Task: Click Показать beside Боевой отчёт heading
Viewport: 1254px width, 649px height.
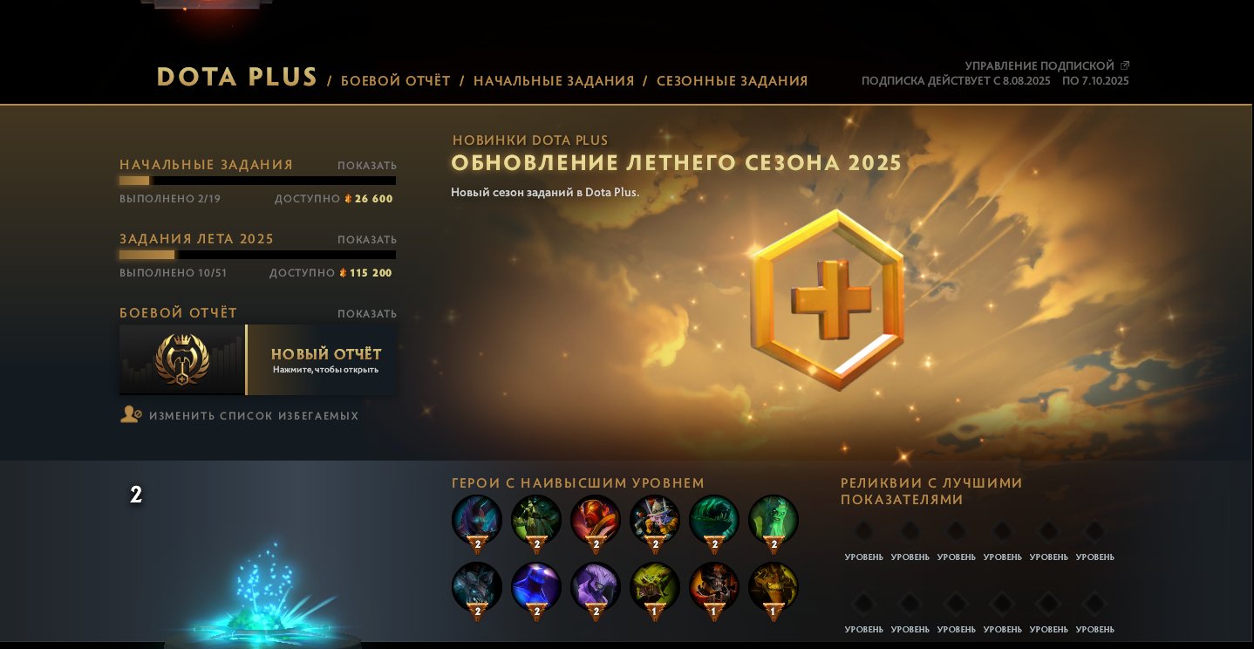Action: pos(367,314)
